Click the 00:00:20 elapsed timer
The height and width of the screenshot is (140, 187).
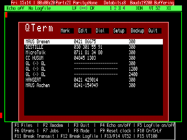coord(46,3)
